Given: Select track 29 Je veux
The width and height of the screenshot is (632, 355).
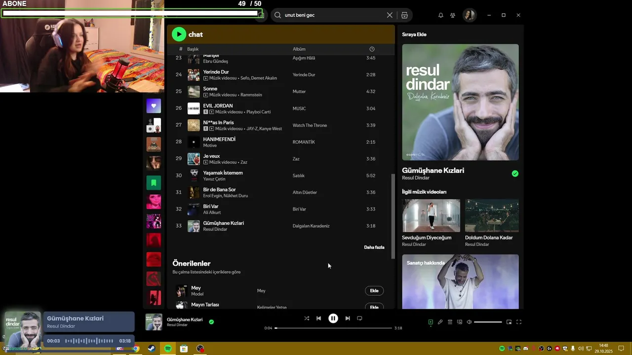Looking at the screenshot, I should pos(281,159).
